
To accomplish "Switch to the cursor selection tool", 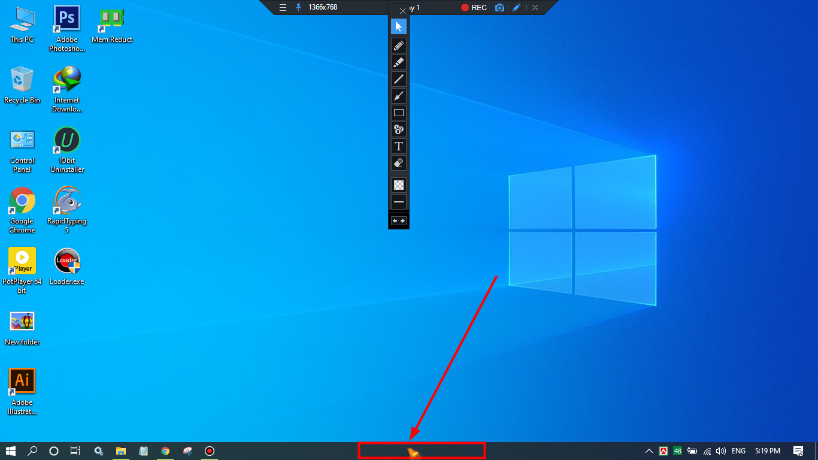I will 398,26.
